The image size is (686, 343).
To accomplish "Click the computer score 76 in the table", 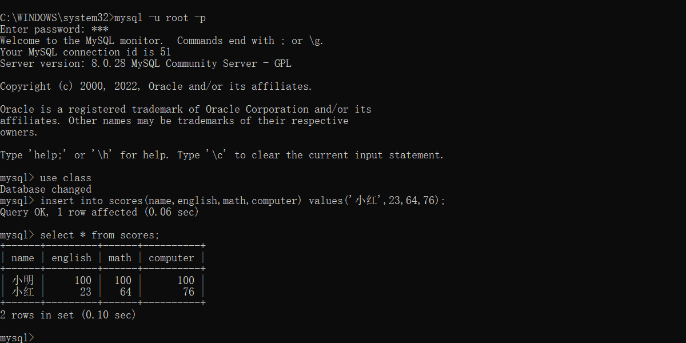I will (189, 292).
